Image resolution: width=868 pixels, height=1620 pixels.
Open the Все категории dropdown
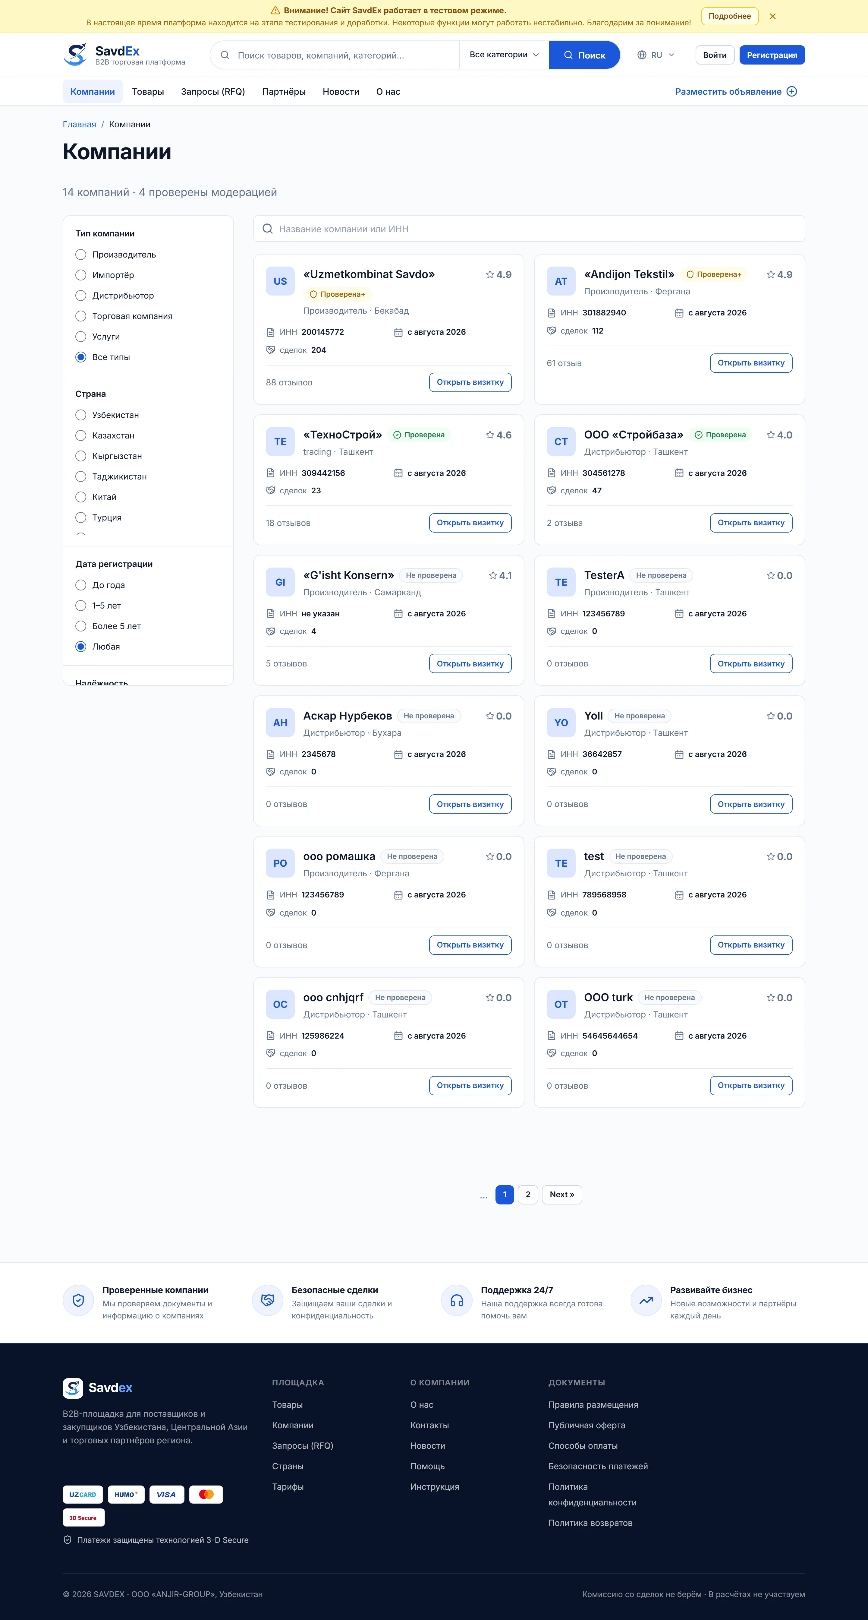tap(504, 55)
